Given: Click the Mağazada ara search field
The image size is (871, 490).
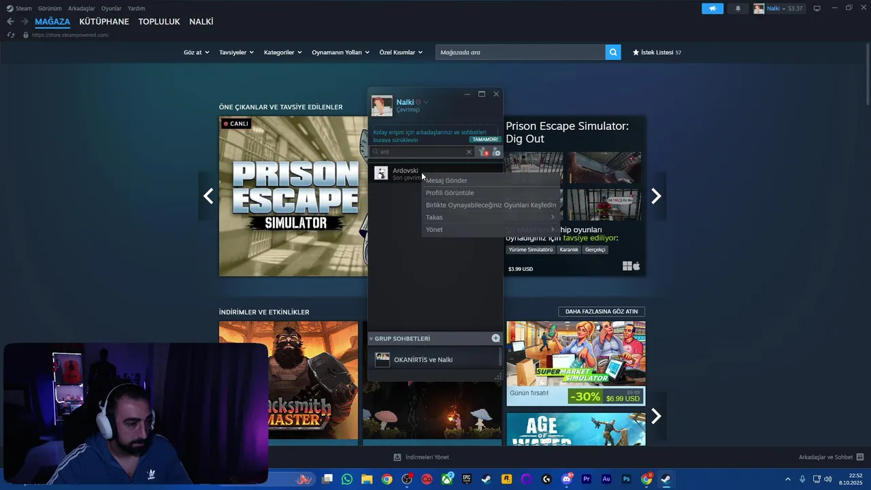Looking at the screenshot, I should 521,52.
